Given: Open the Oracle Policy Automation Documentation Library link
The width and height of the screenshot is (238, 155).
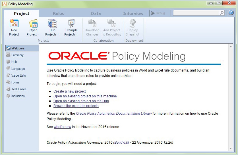Looking at the screenshot, I should pos(114,114).
